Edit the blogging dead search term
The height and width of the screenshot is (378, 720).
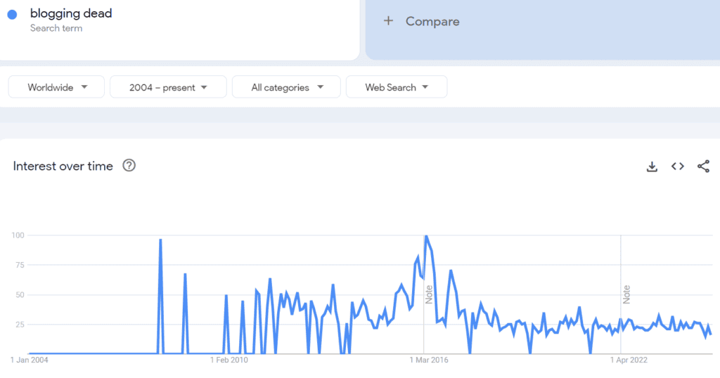click(71, 13)
